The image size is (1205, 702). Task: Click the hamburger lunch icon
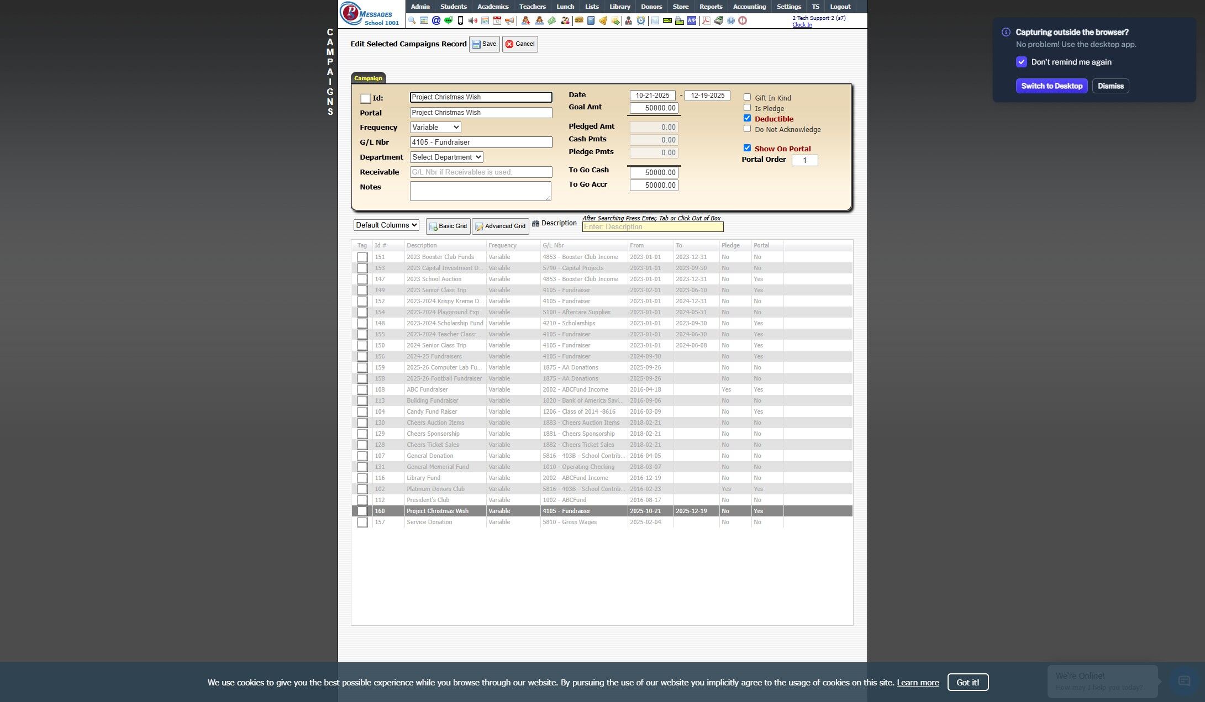(579, 20)
